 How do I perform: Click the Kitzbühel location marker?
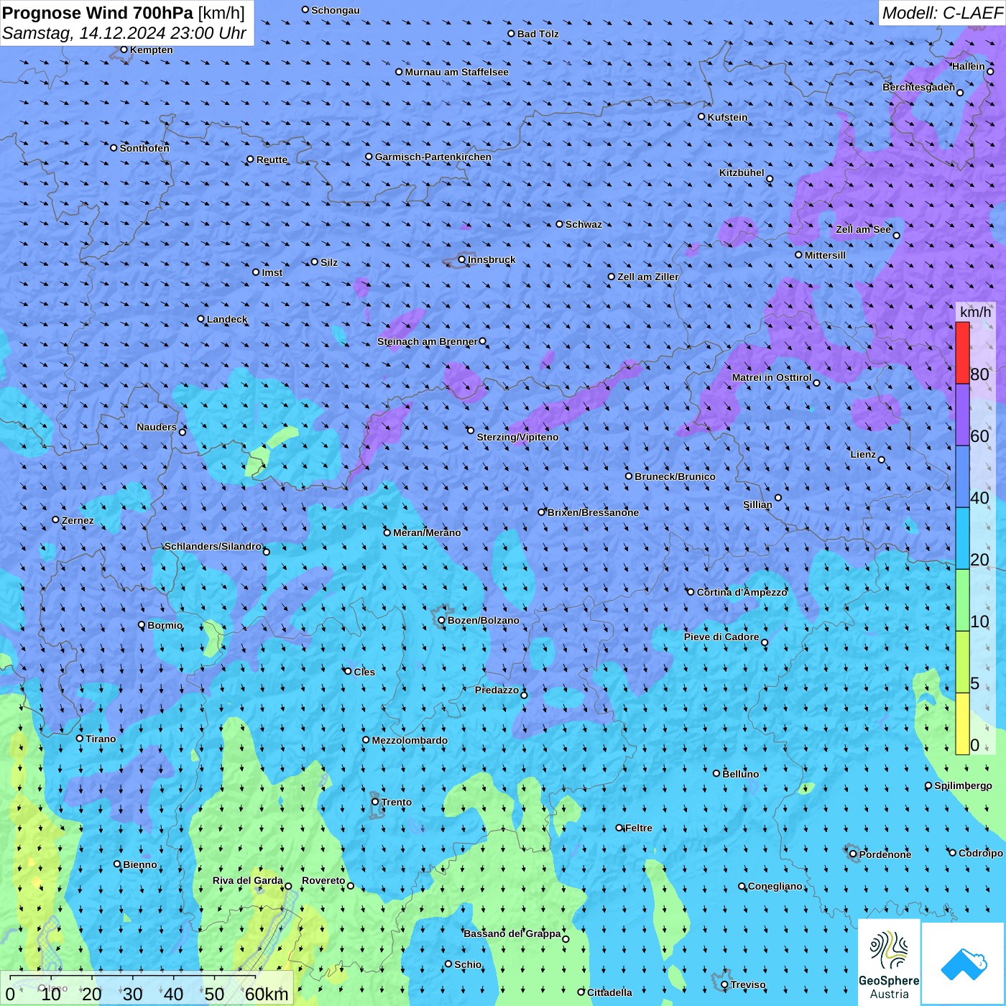point(770,179)
